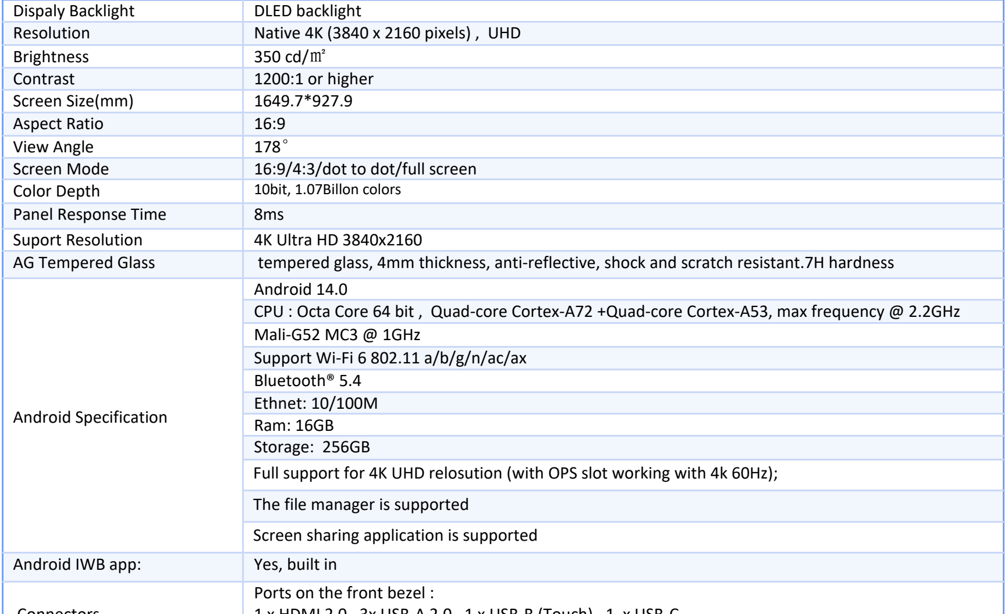Click the "Yes, built in" IWB app cell
The height and width of the screenshot is (614, 1008).
coord(295,564)
